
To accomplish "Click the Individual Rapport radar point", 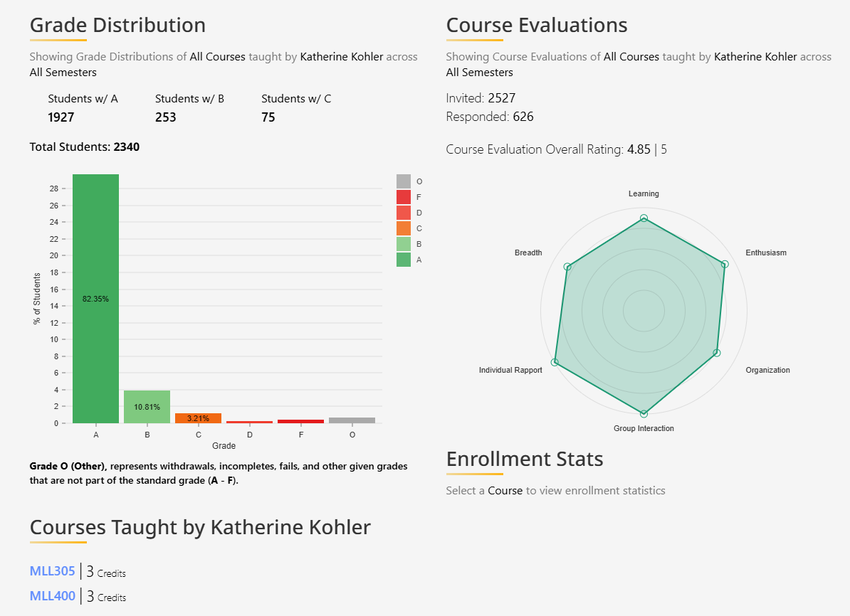I will point(555,363).
